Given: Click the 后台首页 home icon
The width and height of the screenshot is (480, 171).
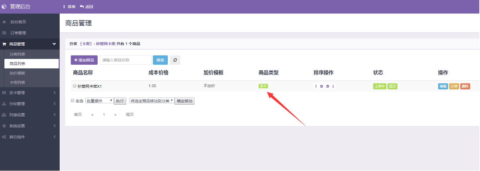Looking at the screenshot, I should coord(4,22).
